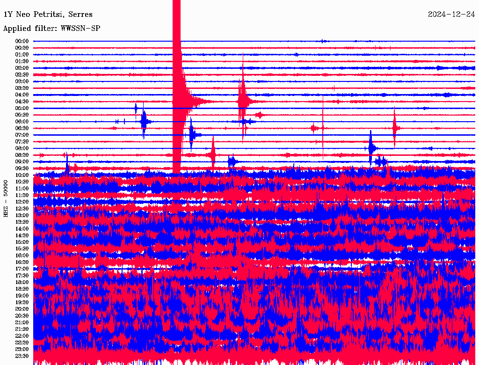The height and width of the screenshot is (365, 479).
Task: Click the 'Applied filter: WWSSN-SP' label
Action: coord(51,29)
